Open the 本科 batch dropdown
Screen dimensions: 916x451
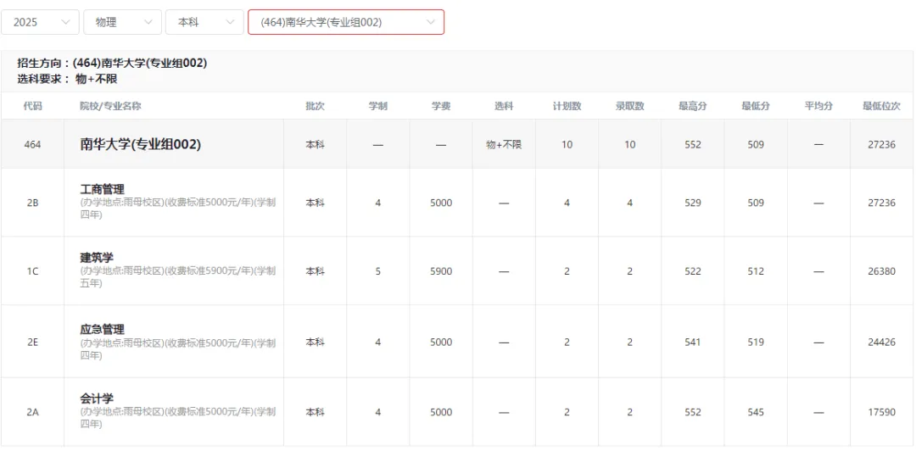point(204,22)
